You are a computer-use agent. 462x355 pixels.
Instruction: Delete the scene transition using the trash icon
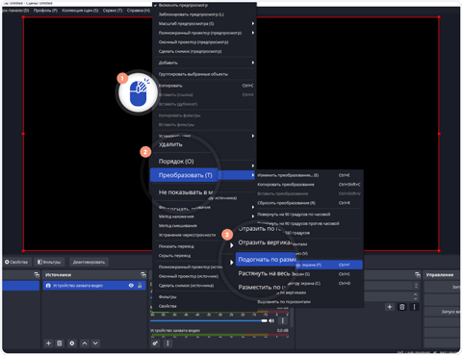pyautogui.click(x=401, y=307)
